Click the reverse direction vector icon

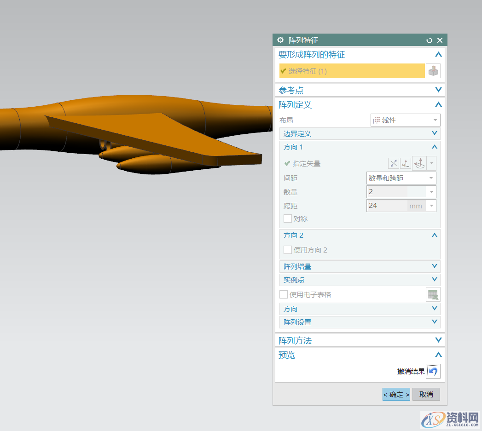(x=394, y=163)
